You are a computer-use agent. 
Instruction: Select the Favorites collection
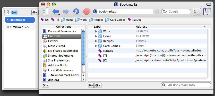(62, 36)
